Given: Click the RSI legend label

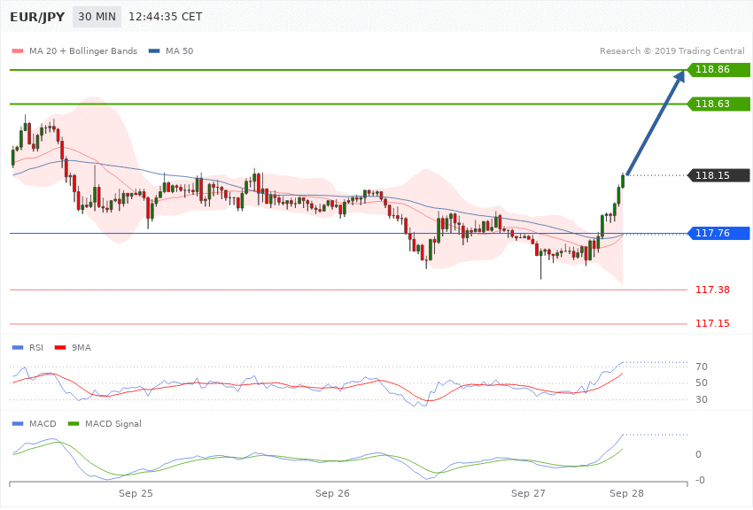Looking at the screenshot, I should tap(36, 348).
